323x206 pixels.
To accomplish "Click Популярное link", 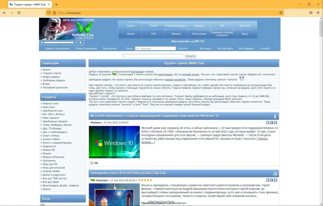I will (109, 48).
